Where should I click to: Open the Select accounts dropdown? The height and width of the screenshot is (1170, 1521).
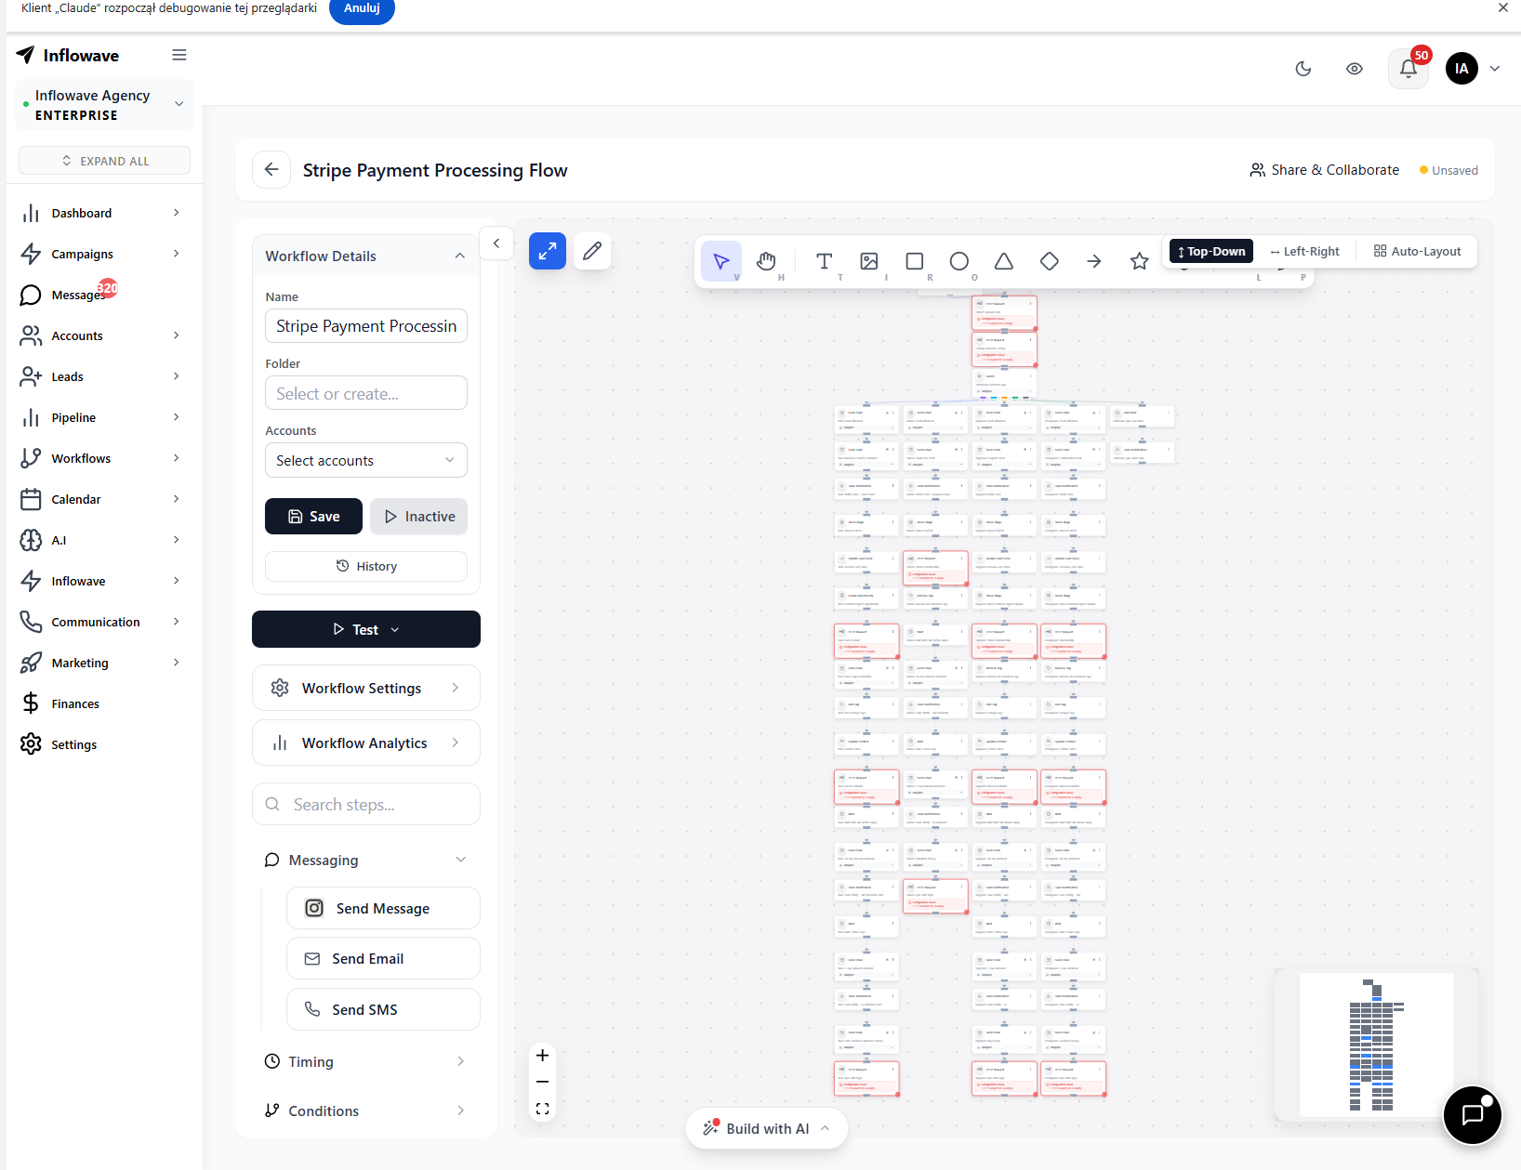tap(365, 460)
